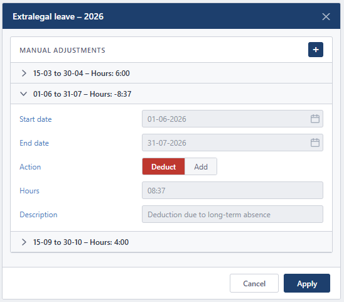Open the Start date calendar picker icon
Image resolution: width=344 pixels, height=302 pixels.
tap(315, 119)
